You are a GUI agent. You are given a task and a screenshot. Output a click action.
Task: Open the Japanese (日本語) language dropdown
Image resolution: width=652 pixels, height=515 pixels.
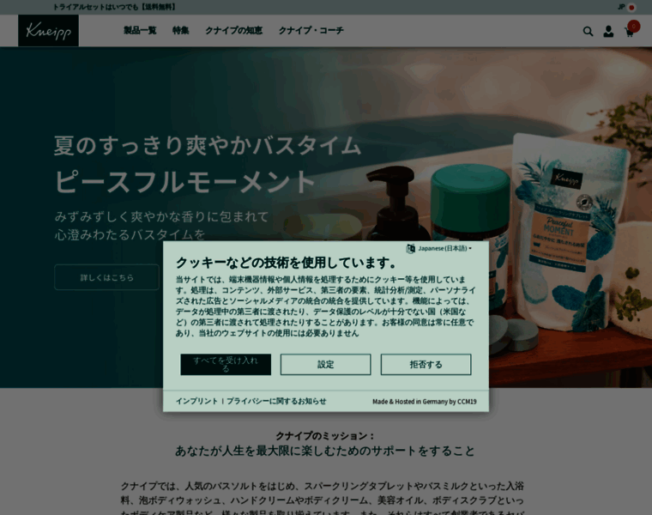[x=444, y=248]
